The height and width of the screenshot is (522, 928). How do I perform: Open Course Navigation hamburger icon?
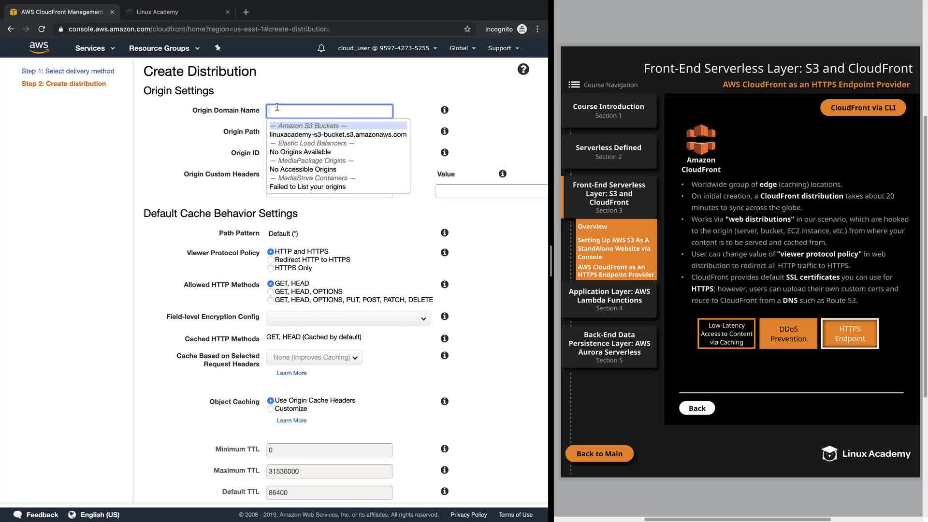574,85
